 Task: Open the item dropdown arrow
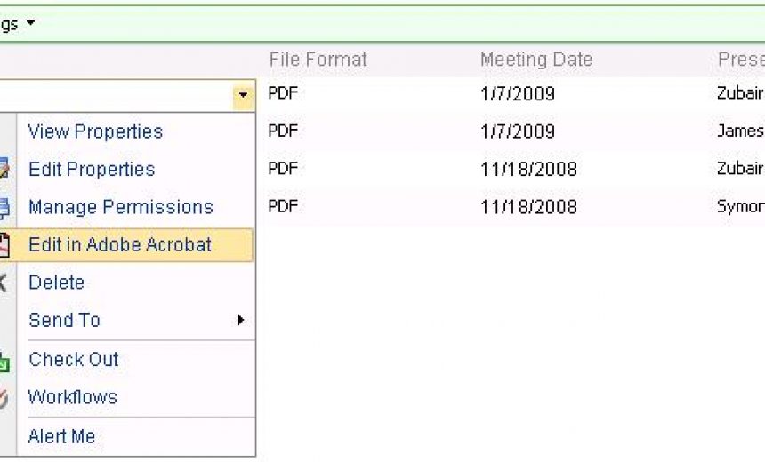(x=243, y=94)
